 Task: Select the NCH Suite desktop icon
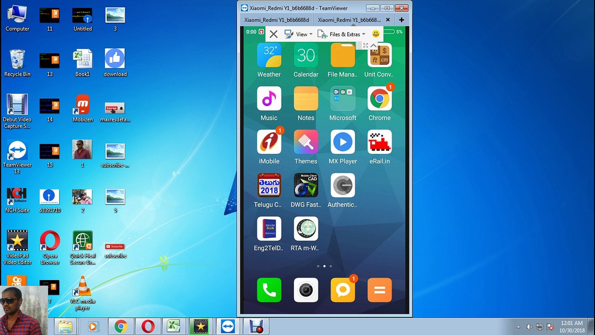(17, 201)
